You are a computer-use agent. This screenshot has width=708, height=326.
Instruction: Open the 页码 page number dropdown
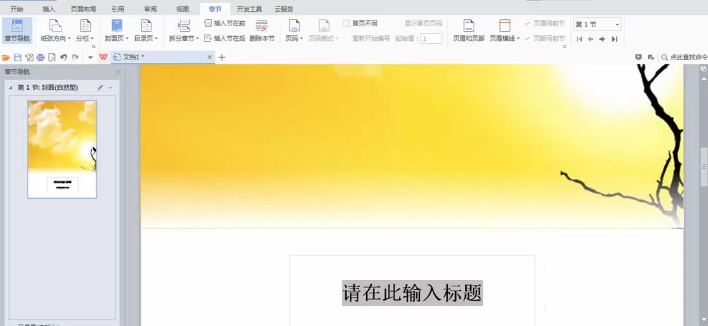(x=294, y=31)
